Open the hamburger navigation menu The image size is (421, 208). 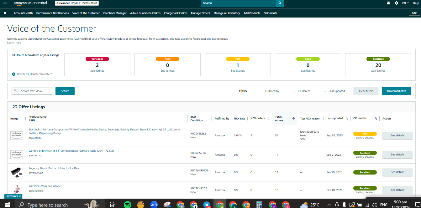tap(5, 3)
